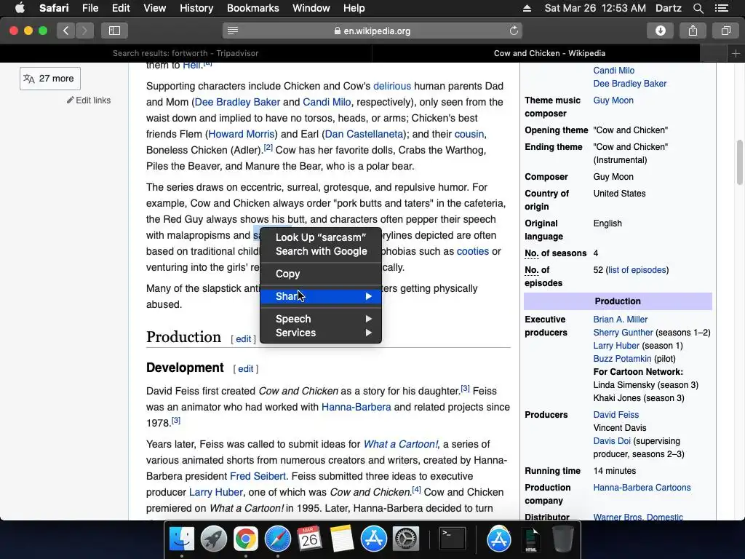Open the Sherry Gunther link
Screen dimensions: 745x559
point(623,333)
